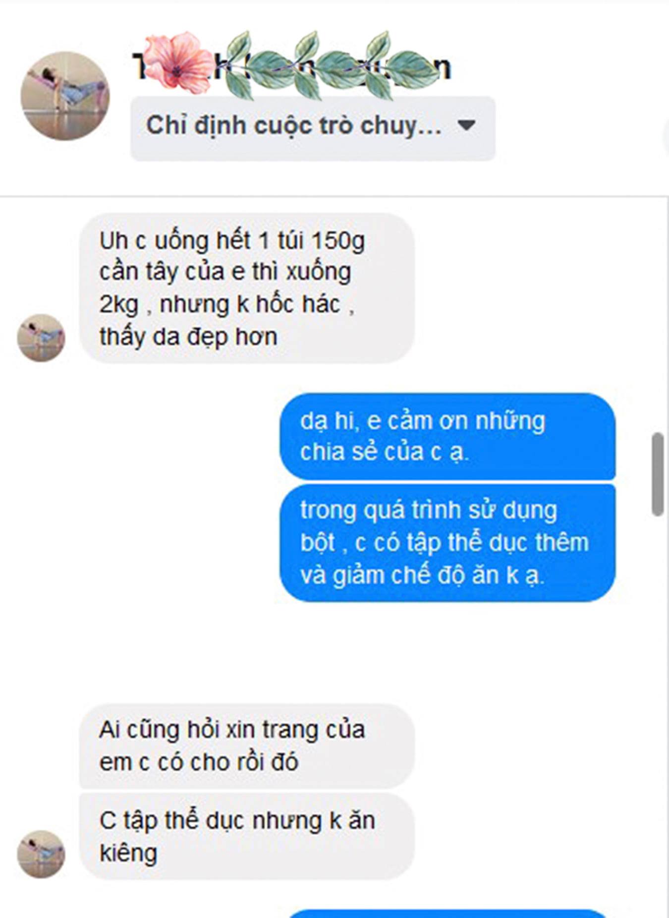Click scrollbar track above the thumb

[x=658, y=315]
